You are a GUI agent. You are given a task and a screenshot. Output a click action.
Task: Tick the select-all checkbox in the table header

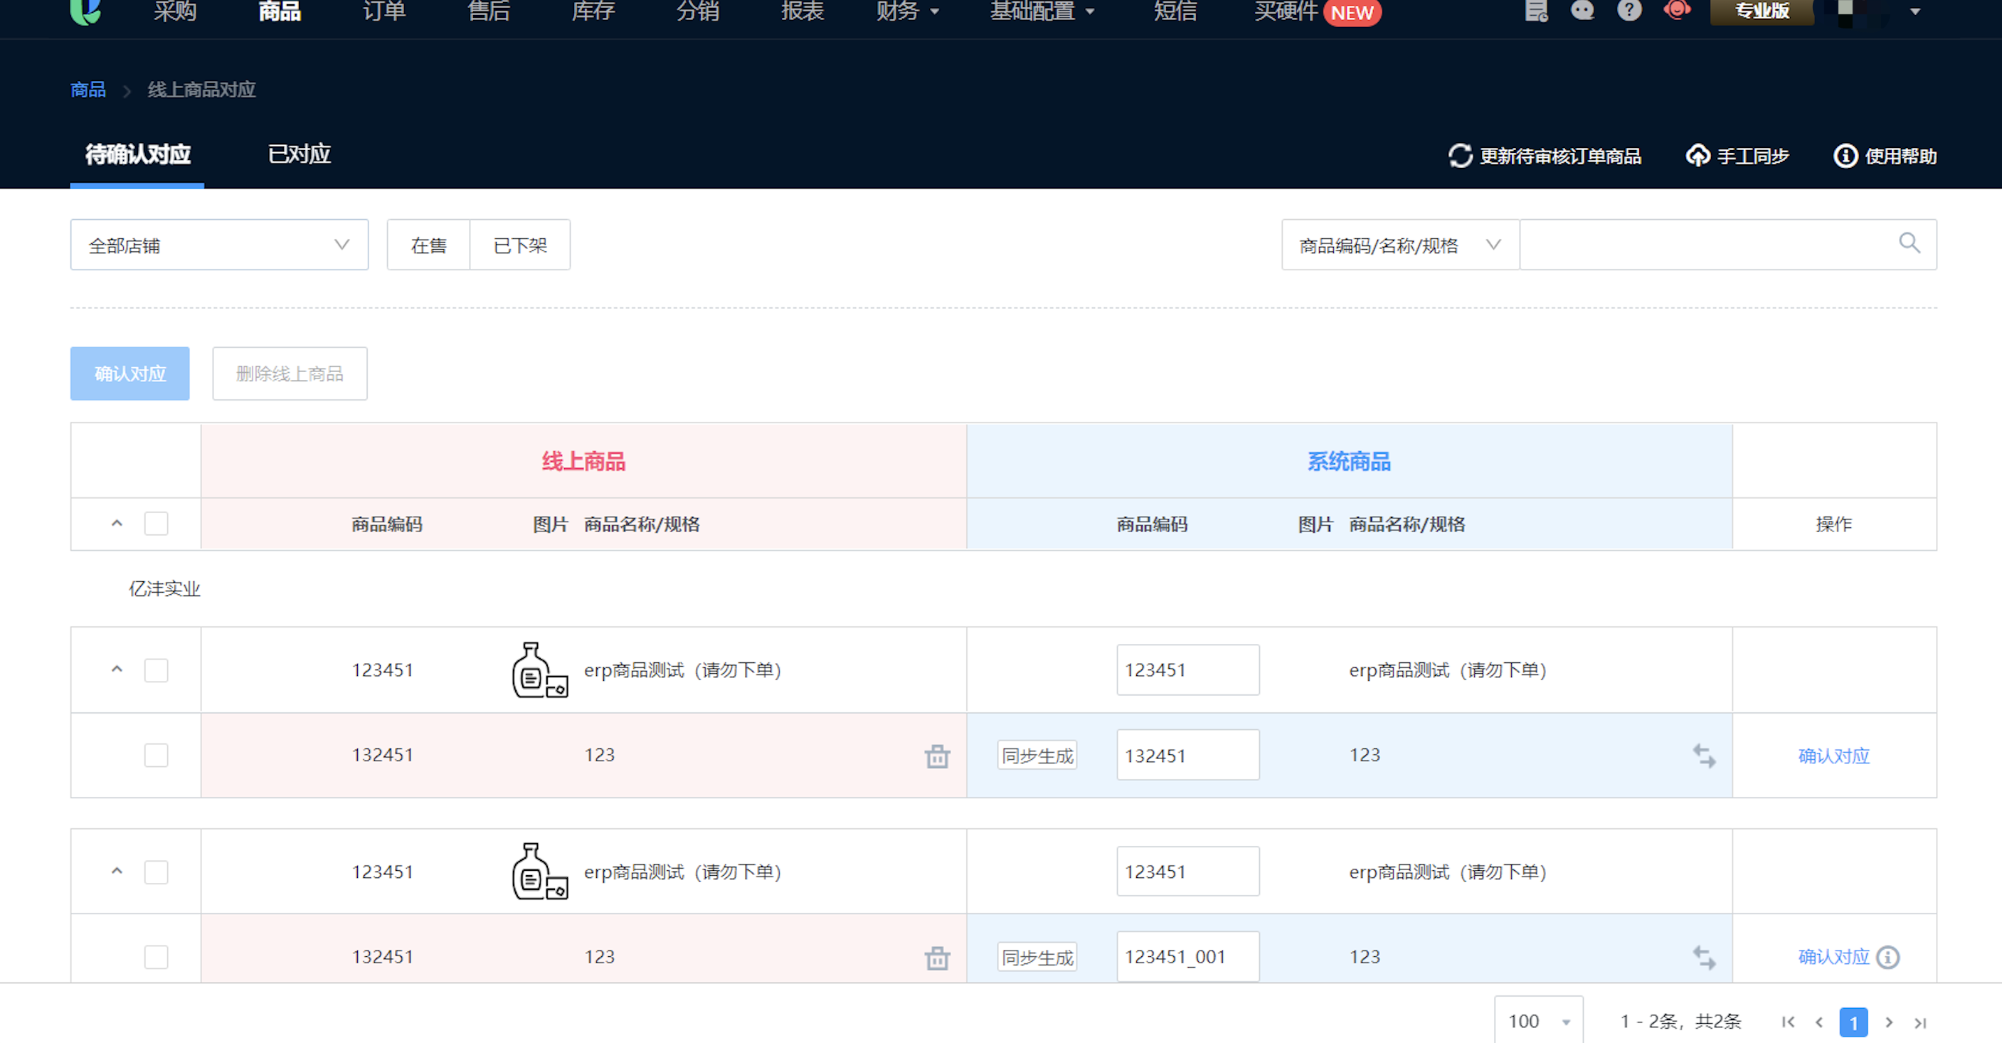click(x=157, y=523)
